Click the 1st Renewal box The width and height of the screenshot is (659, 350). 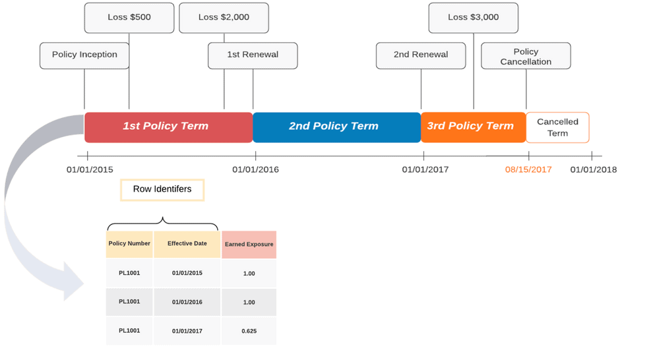(253, 55)
